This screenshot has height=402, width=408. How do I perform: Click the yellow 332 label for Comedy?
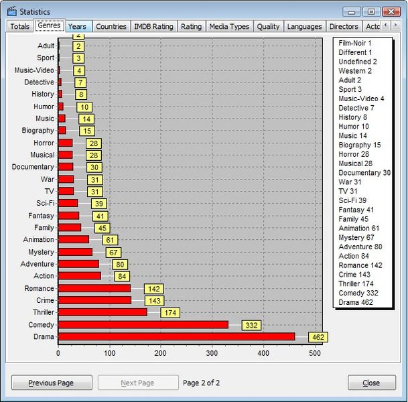251,325
